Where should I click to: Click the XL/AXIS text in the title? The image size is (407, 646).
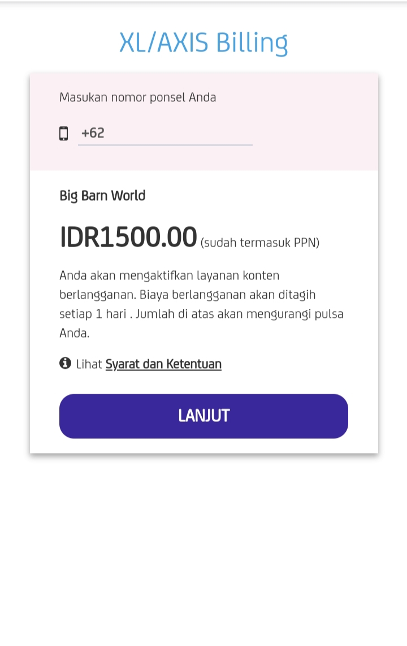pyautogui.click(x=163, y=43)
